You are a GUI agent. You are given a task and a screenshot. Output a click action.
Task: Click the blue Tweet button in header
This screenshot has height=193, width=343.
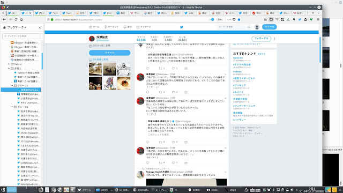[x=269, y=27]
